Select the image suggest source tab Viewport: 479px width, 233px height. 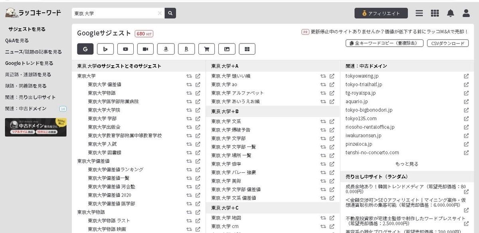[x=227, y=49]
